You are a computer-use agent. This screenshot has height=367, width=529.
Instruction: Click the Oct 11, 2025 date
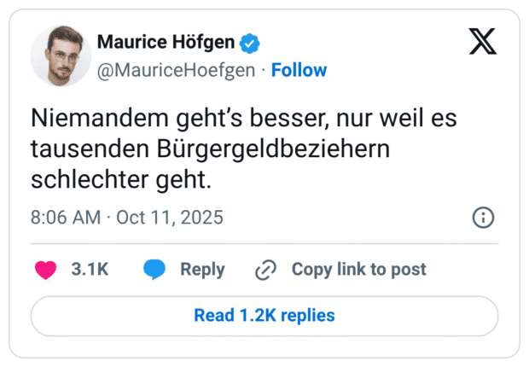pos(170,218)
